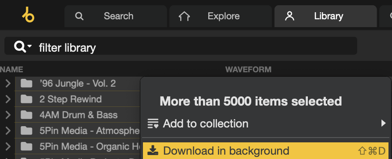
Task: Sort list by NAME column header
Action: [x=11, y=69]
